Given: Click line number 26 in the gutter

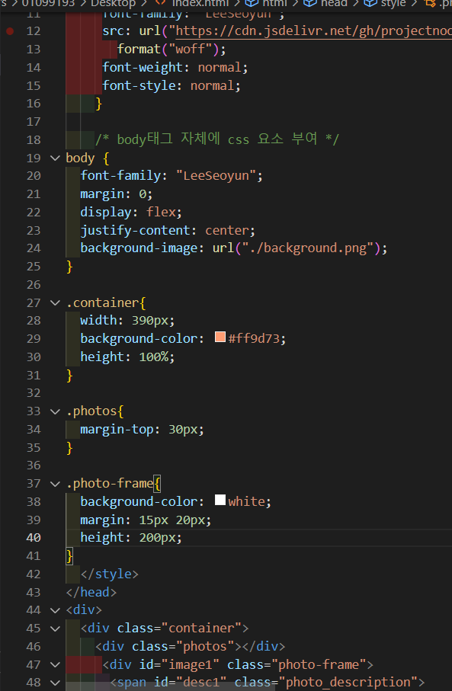Looking at the screenshot, I should (x=34, y=285).
